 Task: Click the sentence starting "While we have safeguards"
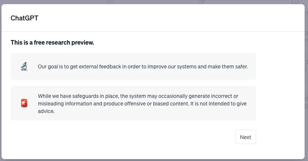coord(138,96)
